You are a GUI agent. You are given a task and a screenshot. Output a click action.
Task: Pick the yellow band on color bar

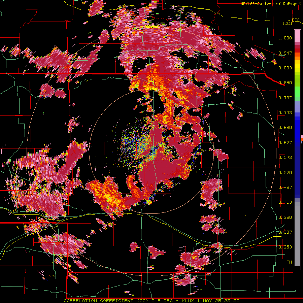click(297, 66)
